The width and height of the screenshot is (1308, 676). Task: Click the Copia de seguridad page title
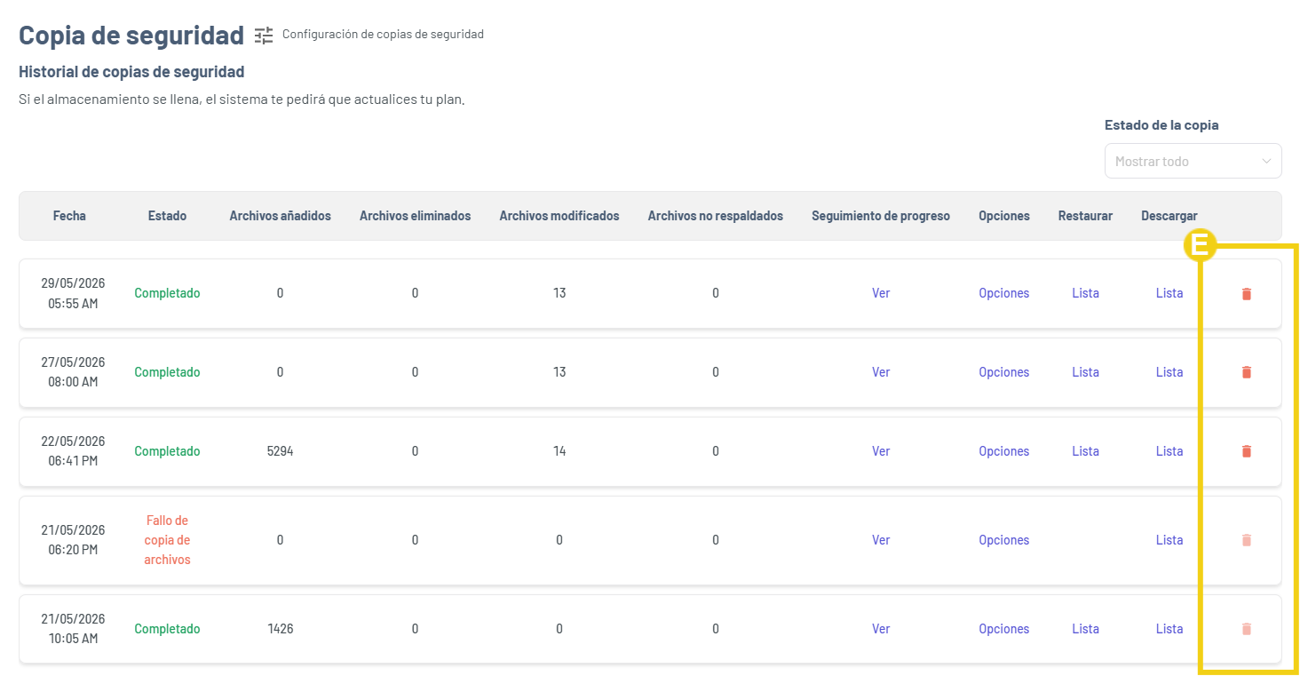tap(131, 36)
